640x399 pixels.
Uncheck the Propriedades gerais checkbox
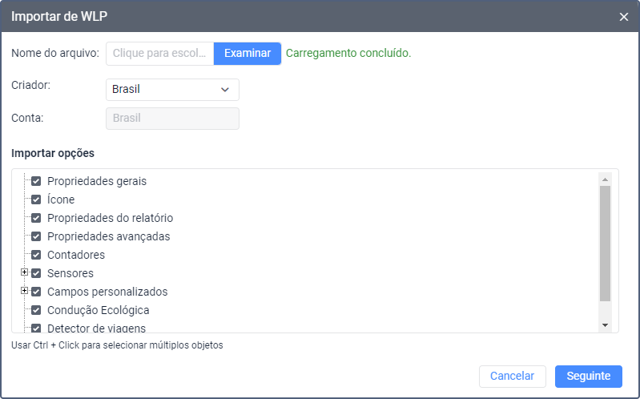pyautogui.click(x=36, y=181)
